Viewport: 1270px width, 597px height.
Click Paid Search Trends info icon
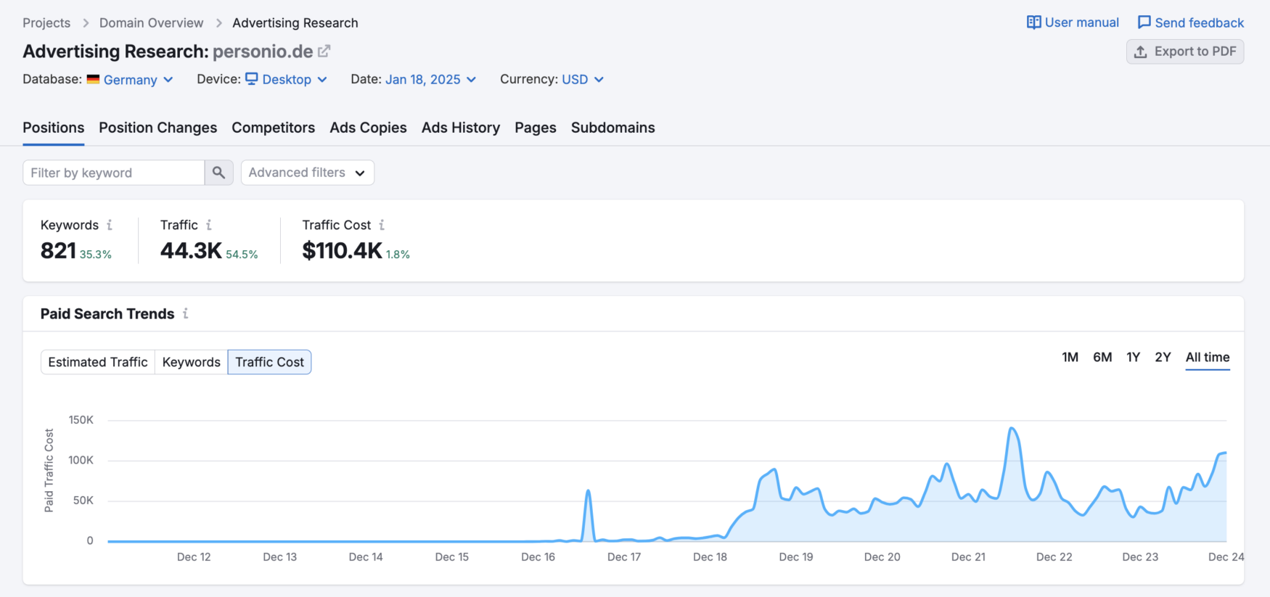(186, 313)
